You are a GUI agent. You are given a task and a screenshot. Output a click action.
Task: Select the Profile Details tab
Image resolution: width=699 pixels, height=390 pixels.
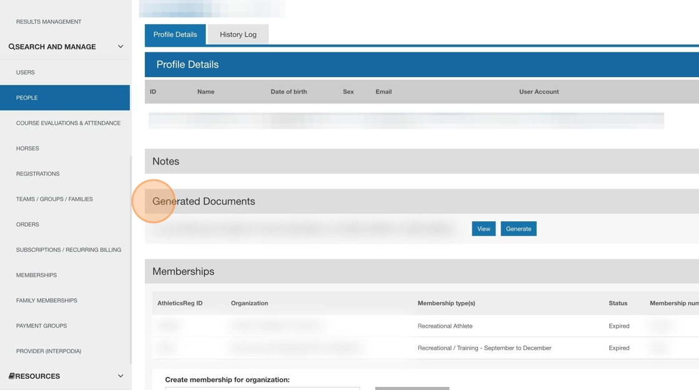click(x=175, y=34)
